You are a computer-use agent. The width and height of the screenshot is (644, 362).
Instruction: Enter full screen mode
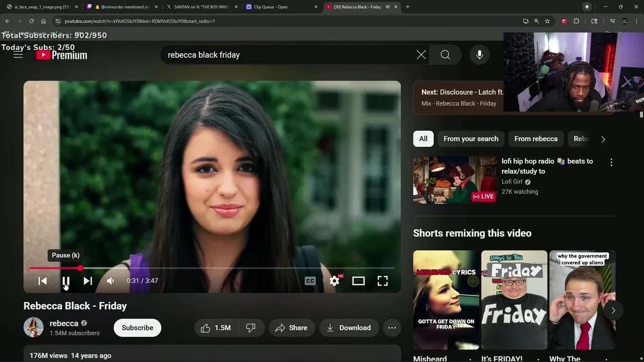(x=383, y=281)
